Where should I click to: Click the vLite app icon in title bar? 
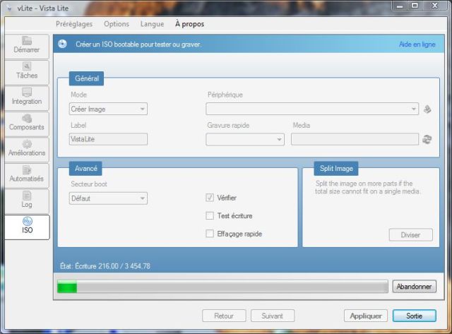[x=9, y=8]
